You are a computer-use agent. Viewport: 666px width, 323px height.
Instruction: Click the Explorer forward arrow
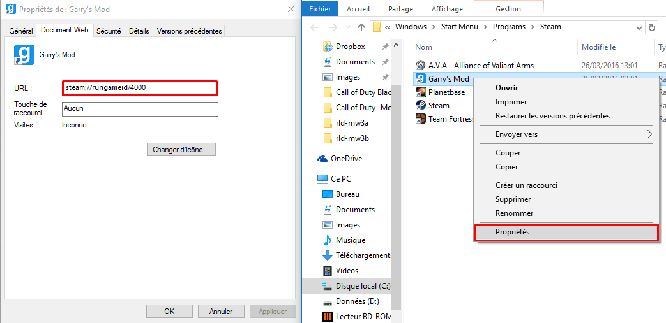[333, 27]
